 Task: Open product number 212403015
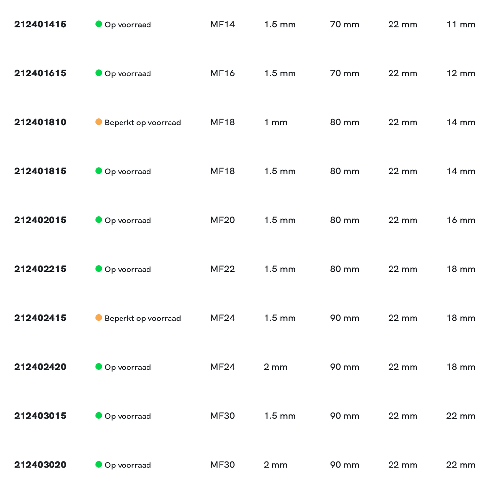pos(40,416)
